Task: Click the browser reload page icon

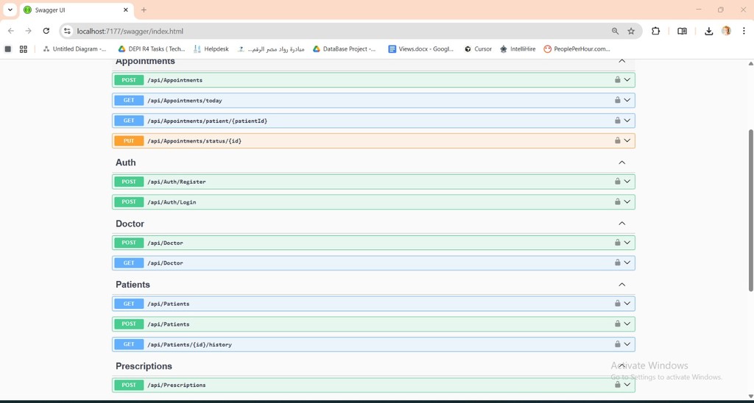Action: [x=46, y=31]
